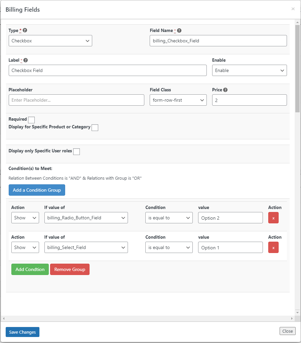Image resolution: width=301 pixels, height=343 pixels.
Task: Open the billing_Radio_Button_Field dropdown
Action: [86, 218]
